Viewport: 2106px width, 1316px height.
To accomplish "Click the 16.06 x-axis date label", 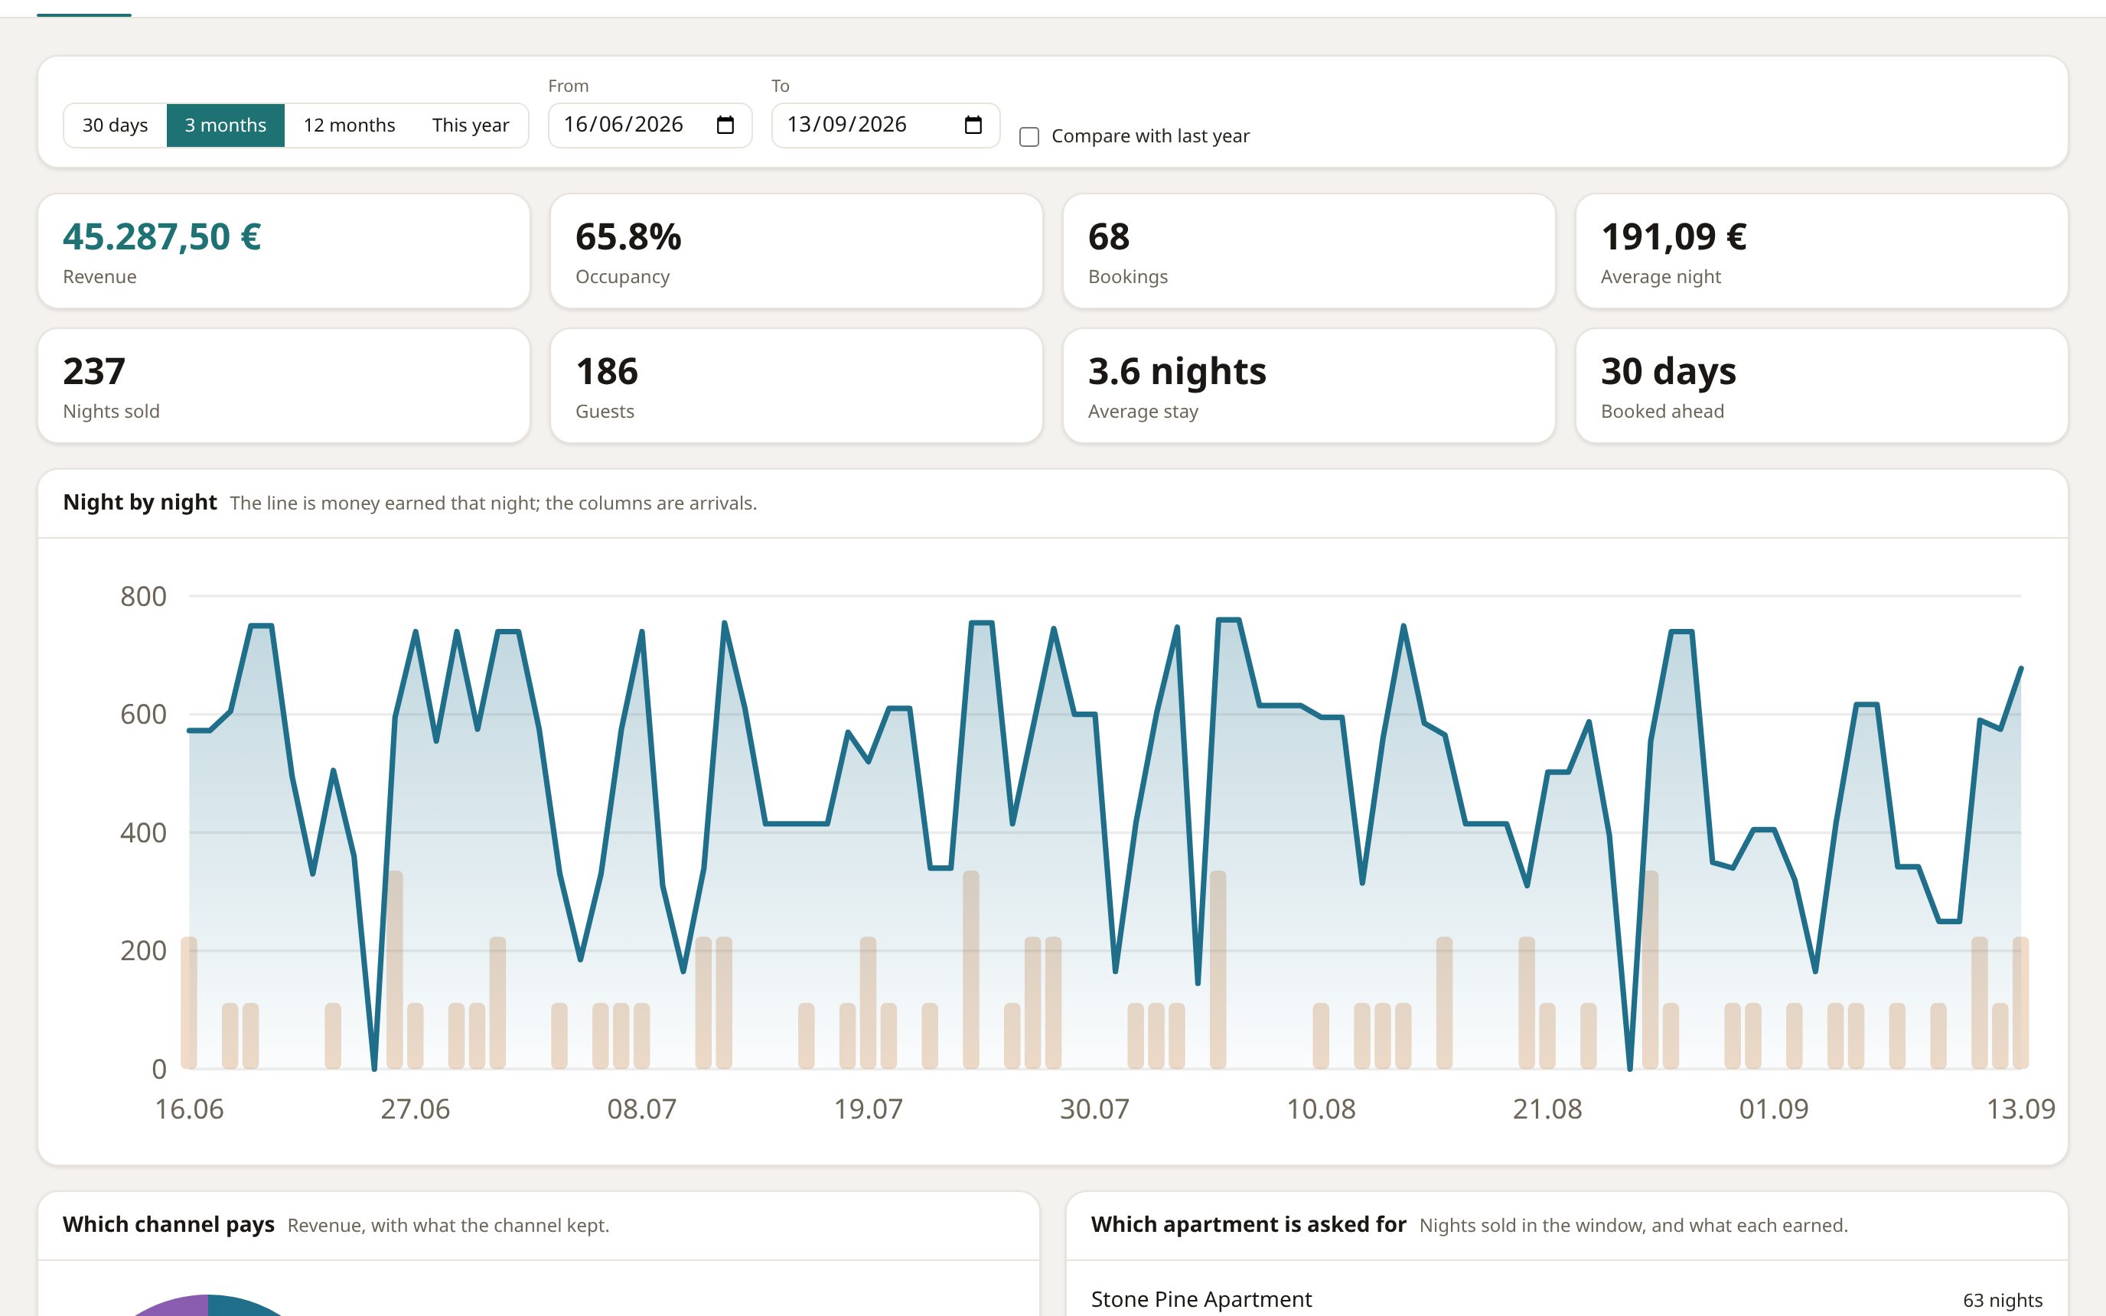I will (189, 1109).
